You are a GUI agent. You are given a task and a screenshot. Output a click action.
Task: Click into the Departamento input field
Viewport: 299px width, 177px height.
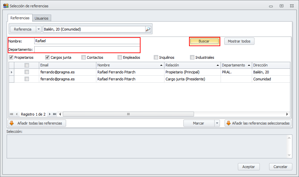87,49
